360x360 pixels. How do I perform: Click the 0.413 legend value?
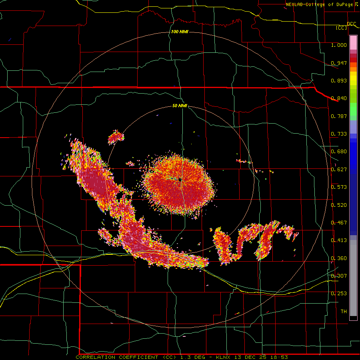[339, 240]
